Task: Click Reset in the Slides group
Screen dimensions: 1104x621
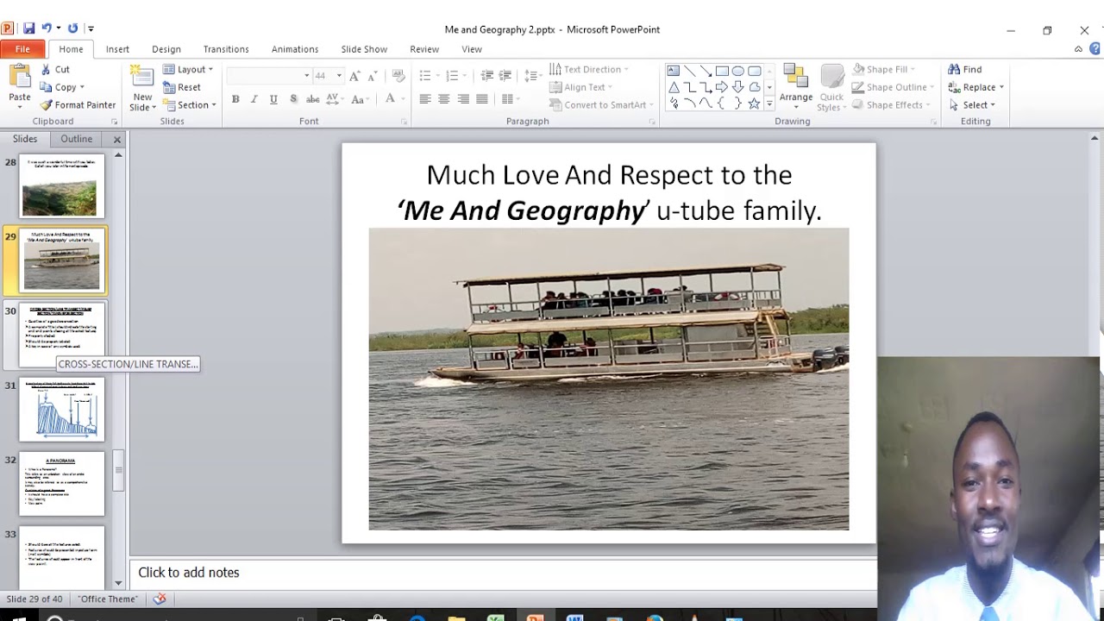Action: pyautogui.click(x=182, y=87)
